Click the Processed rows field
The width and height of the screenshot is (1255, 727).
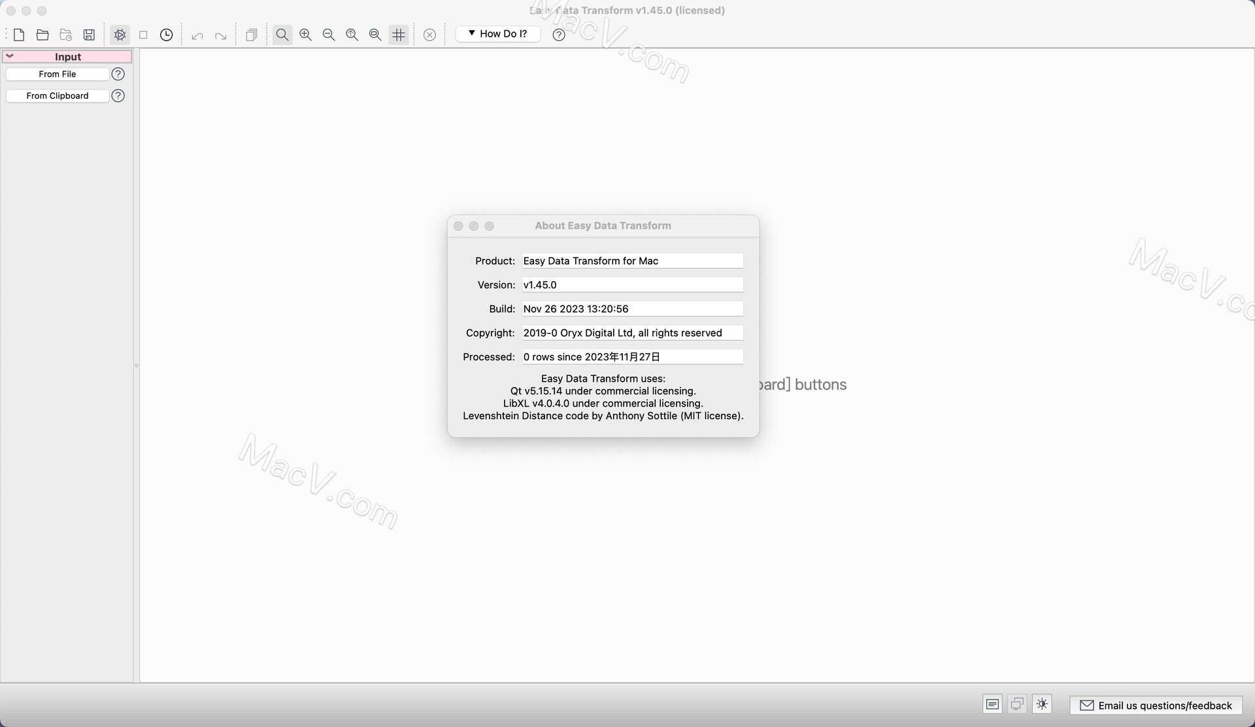(x=633, y=357)
